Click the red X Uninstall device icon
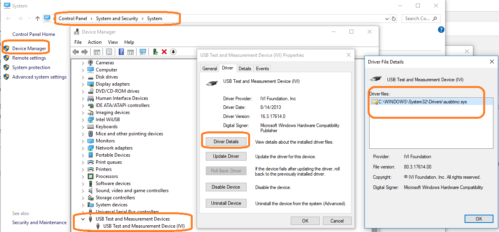This screenshot has height=232, width=499. [x=164, y=52]
